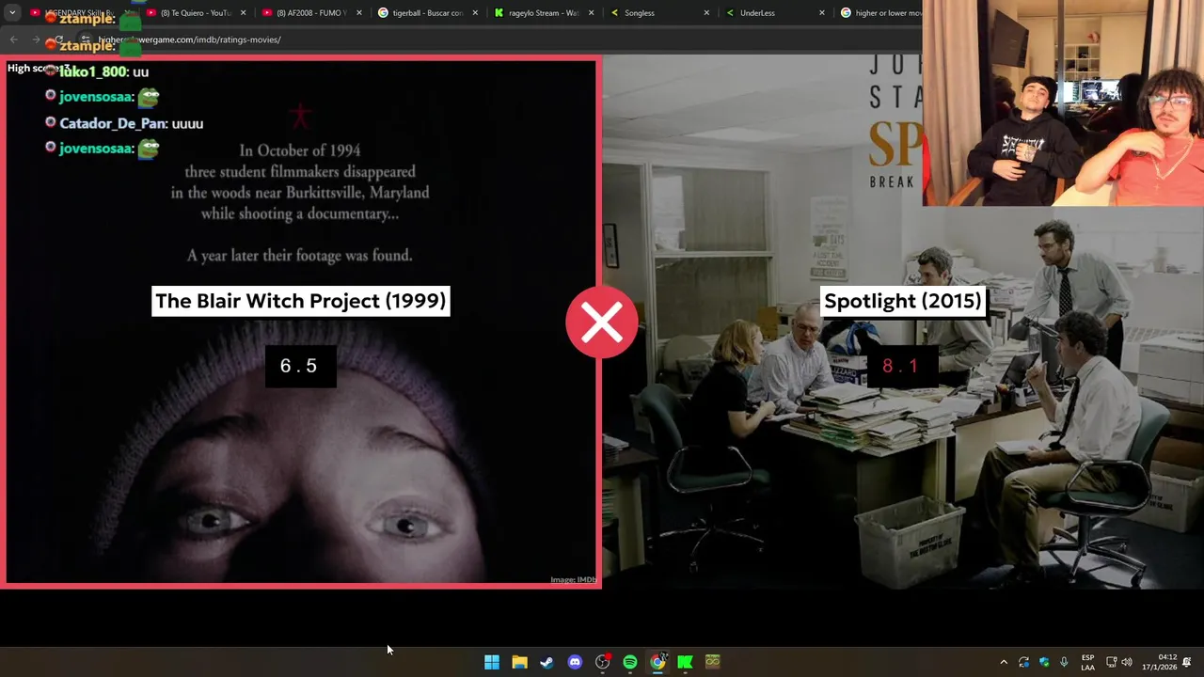Switch to the UnderLess tab
The image size is (1204, 677).
coord(774,13)
